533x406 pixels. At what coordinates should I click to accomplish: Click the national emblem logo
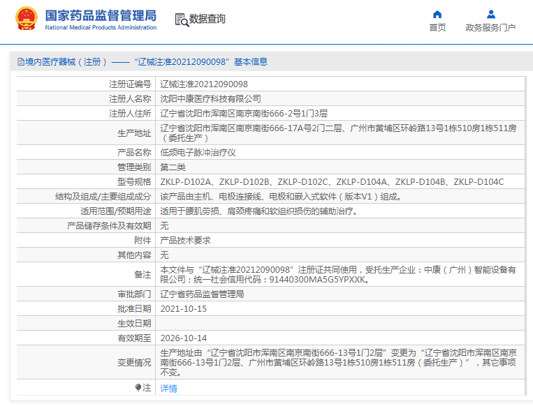26,18
